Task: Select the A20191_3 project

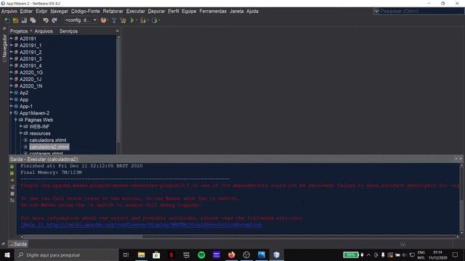Action: coord(31,59)
